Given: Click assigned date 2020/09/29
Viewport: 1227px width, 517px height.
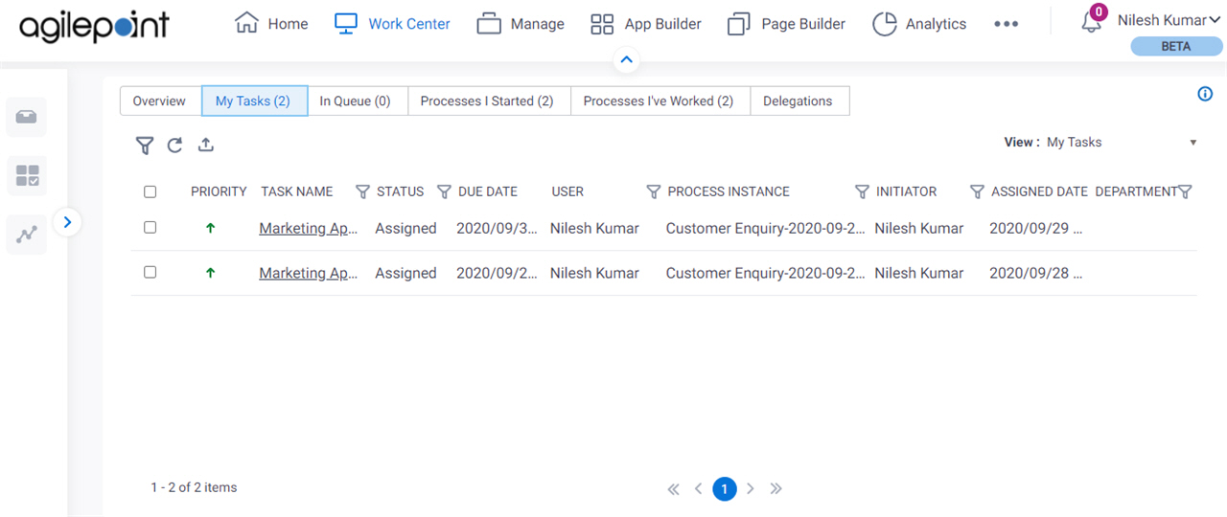Looking at the screenshot, I should point(1036,228).
